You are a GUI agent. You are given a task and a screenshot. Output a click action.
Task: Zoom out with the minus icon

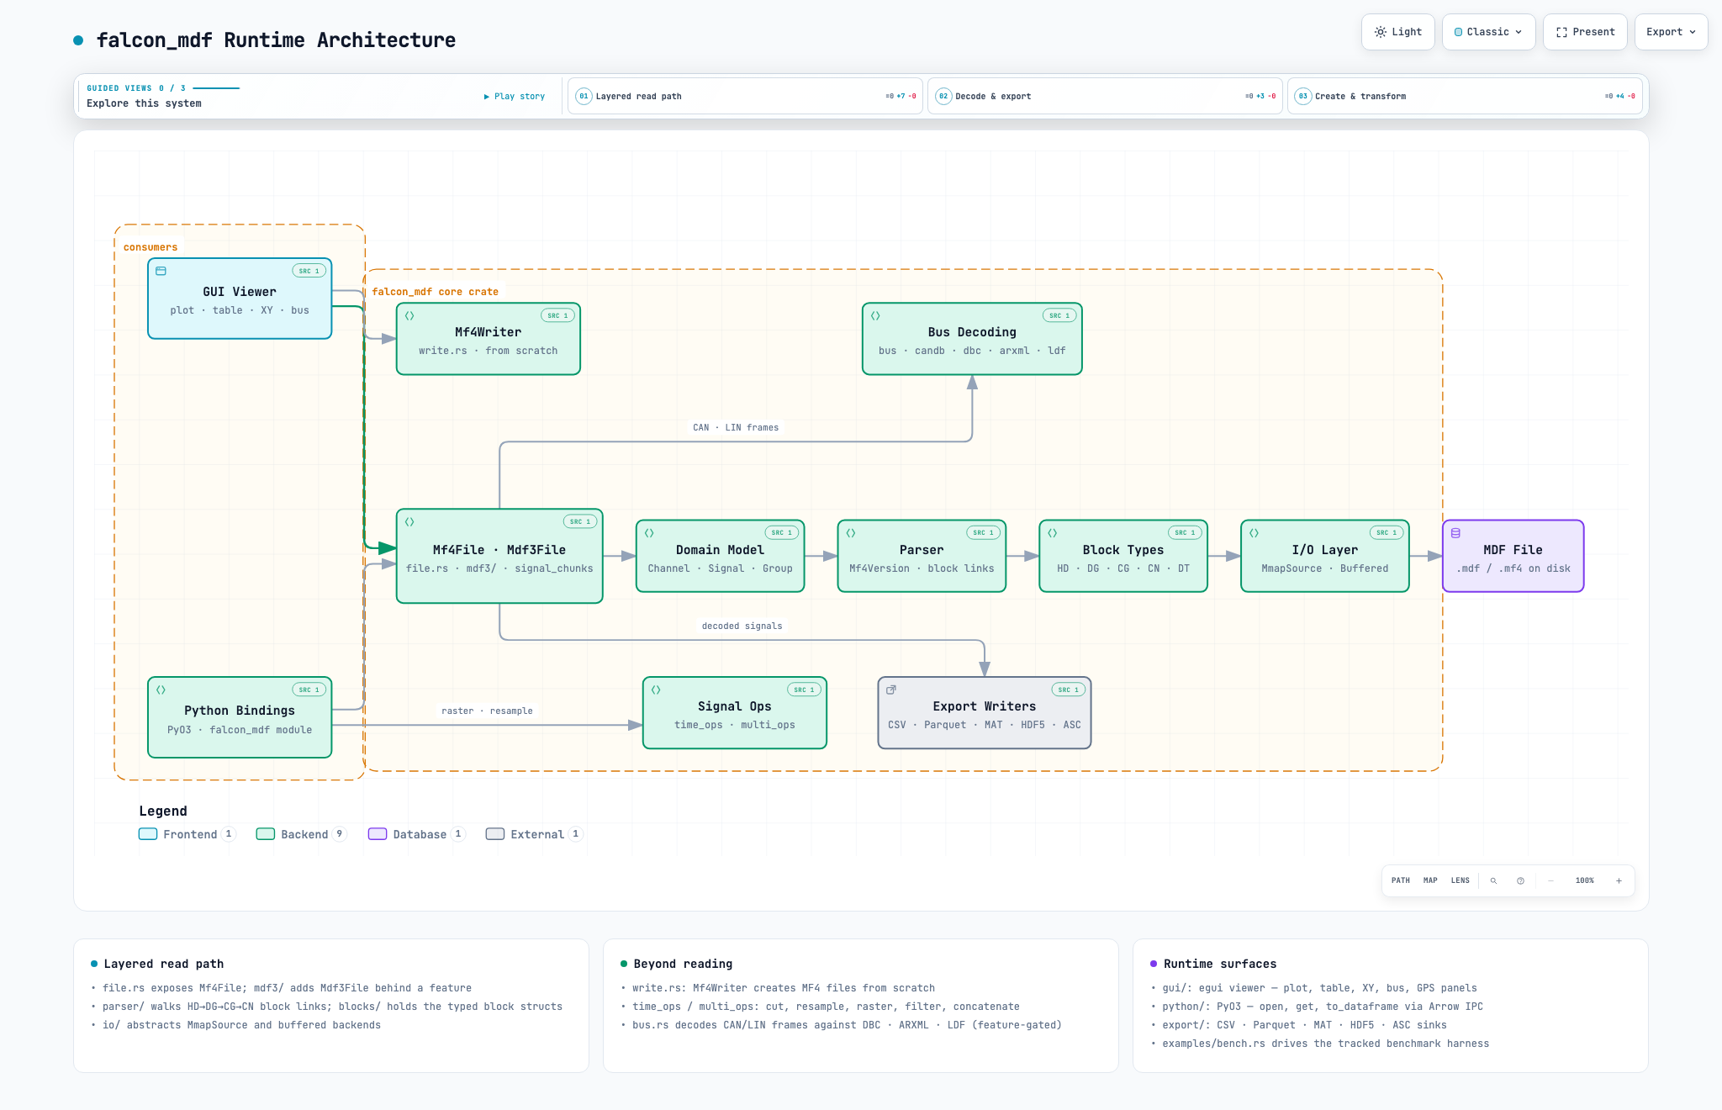click(1550, 880)
